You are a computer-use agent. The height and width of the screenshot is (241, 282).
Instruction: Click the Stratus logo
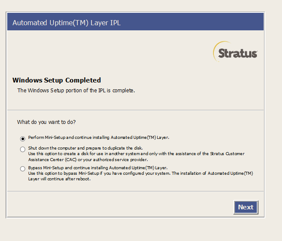point(235,52)
